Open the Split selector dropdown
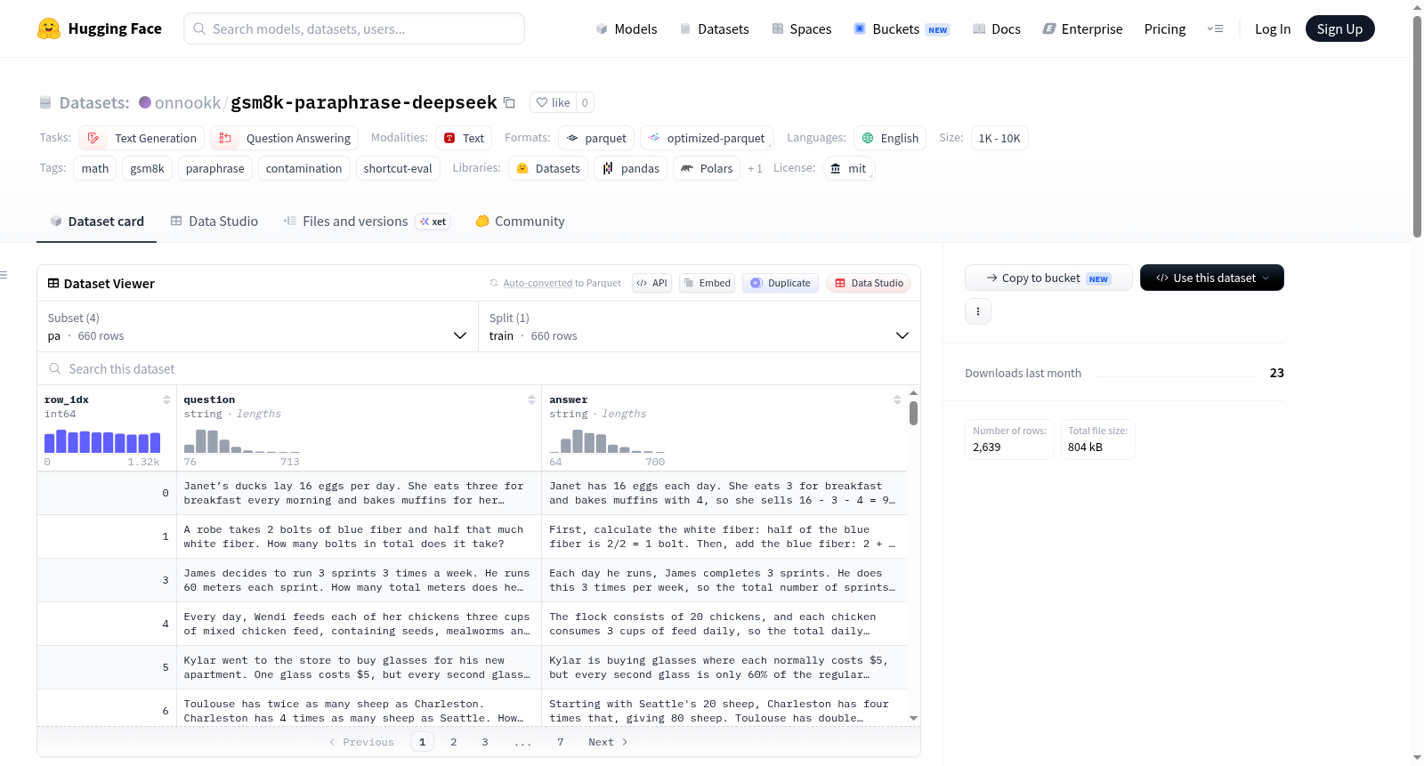Viewport: 1424px width, 766px height. [x=700, y=327]
